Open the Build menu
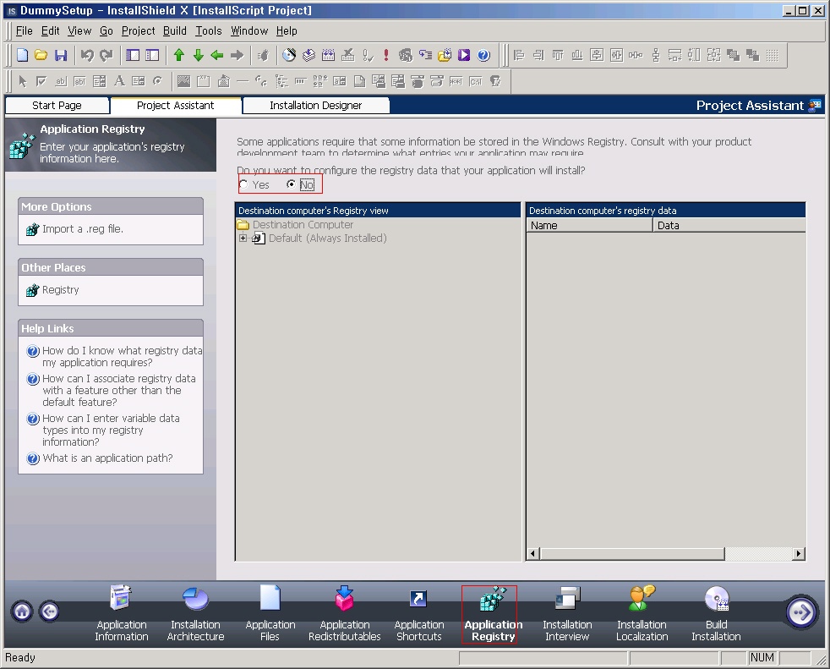 click(x=175, y=30)
